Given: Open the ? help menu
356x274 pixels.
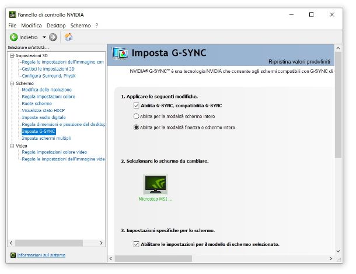Looking at the screenshot, I should (x=97, y=26).
